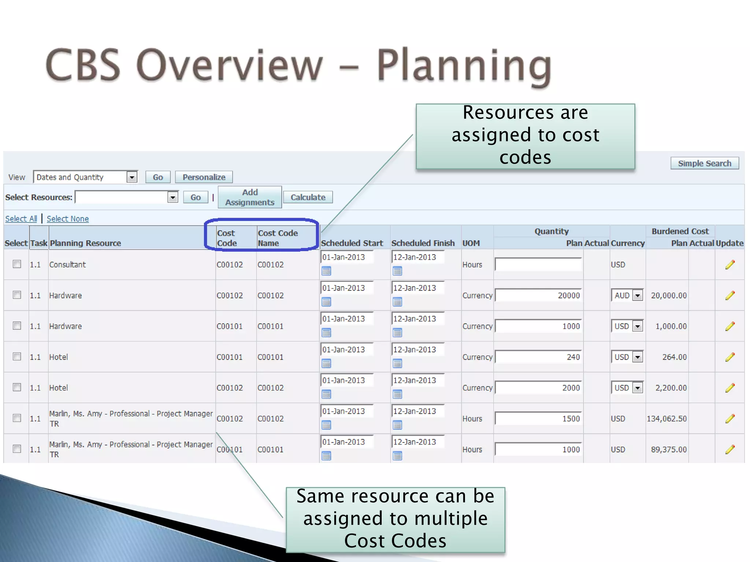750x562 pixels.
Task: Open Scheduled Start calendar for Hotel C00102 row
Action: 326,394
